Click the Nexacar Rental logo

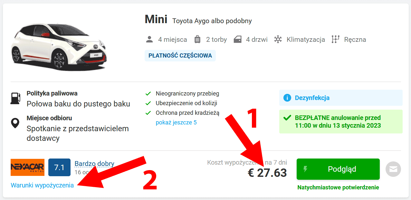pos(27,167)
